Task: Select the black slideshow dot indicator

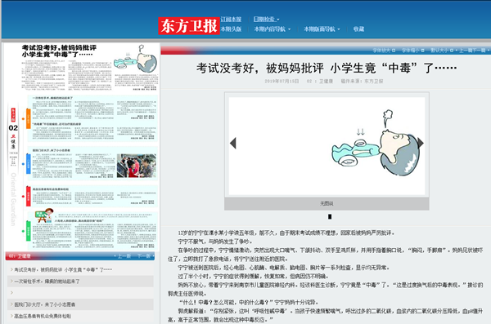Action: click(x=330, y=216)
